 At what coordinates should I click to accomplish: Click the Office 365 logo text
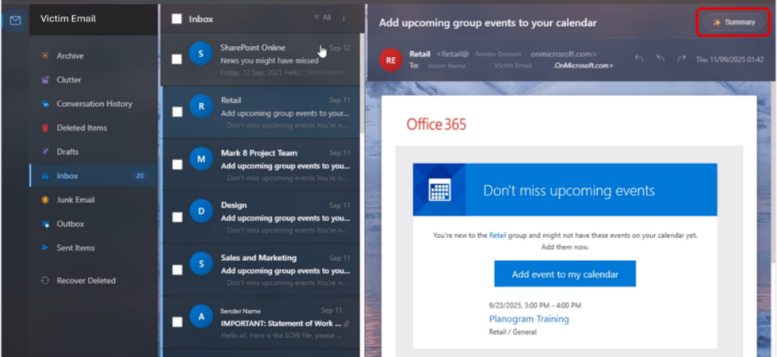coord(436,124)
